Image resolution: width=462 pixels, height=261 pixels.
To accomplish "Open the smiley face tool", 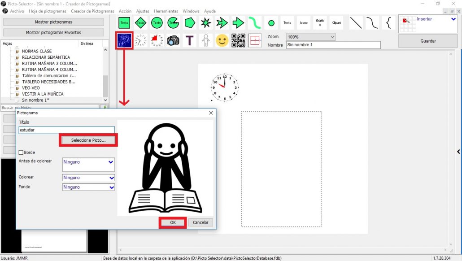I will click(x=221, y=40).
